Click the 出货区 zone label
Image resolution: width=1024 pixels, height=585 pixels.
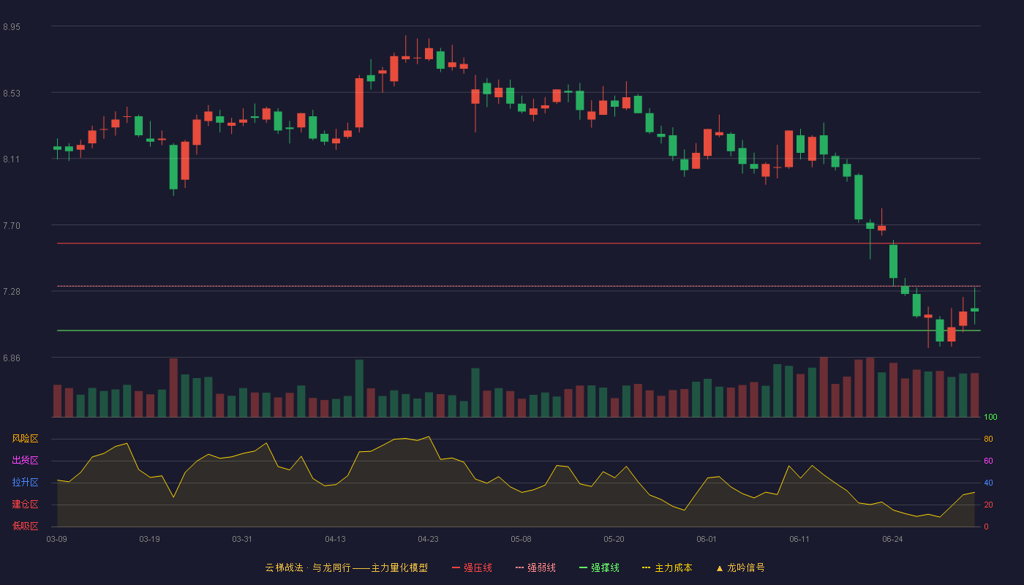25,461
